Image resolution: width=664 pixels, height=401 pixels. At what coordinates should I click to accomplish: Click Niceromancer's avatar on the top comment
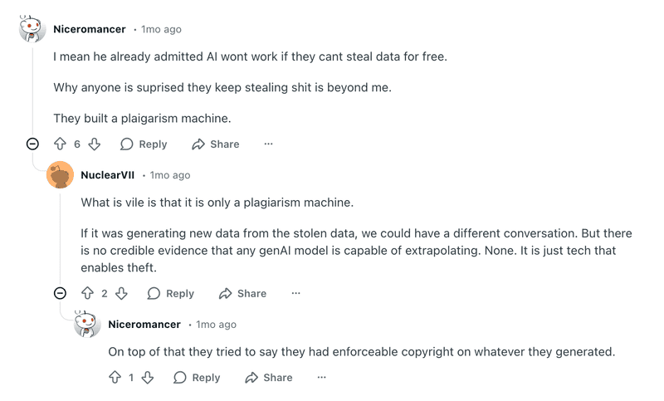(32, 29)
